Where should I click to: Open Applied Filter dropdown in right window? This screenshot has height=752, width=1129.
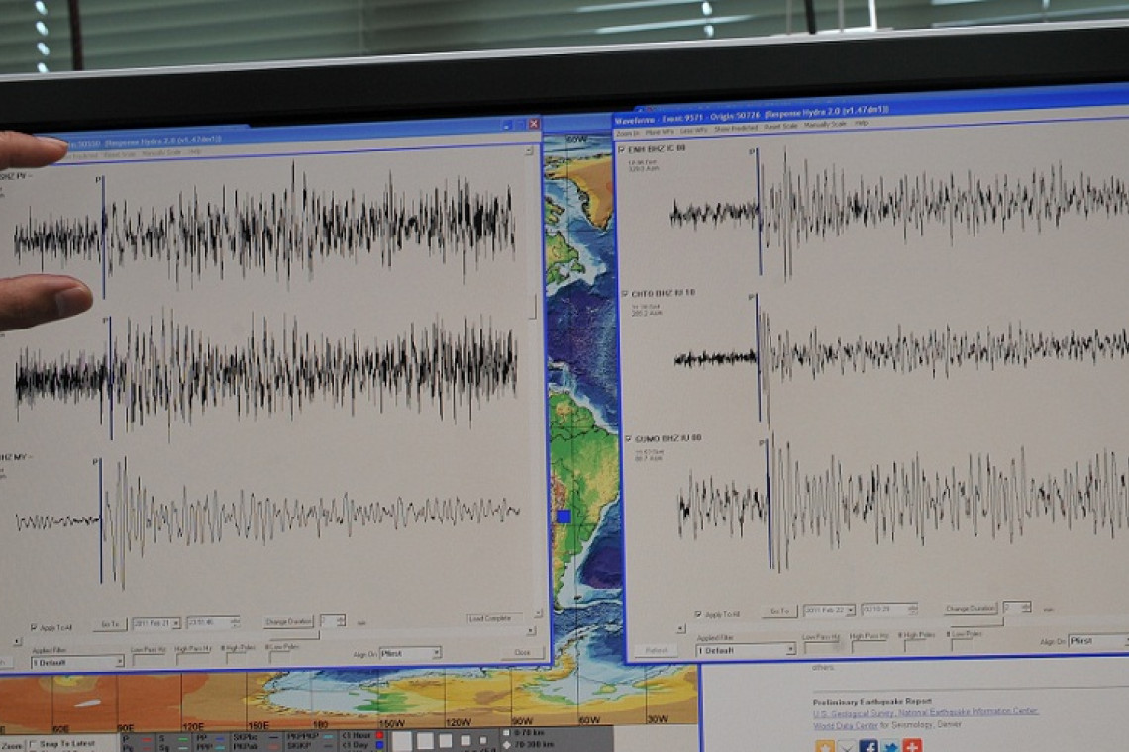point(789,650)
